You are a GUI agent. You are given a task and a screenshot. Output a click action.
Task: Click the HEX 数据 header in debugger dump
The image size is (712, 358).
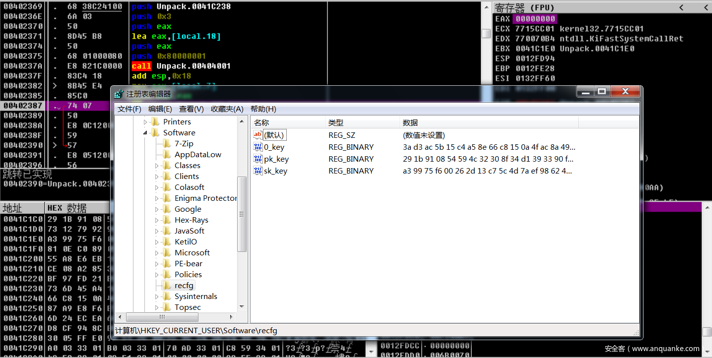click(77, 208)
